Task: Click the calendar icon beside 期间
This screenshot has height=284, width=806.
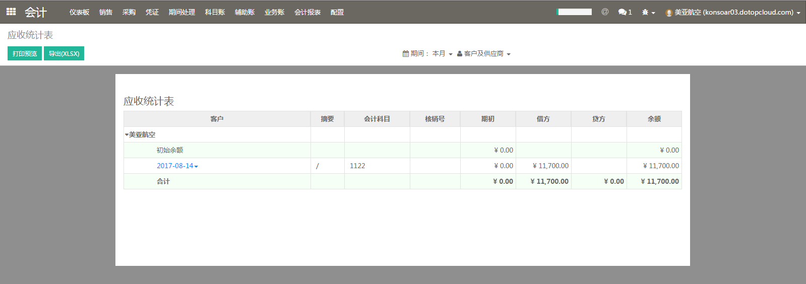Action: click(406, 53)
